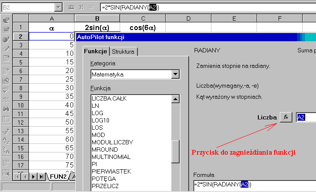The height and width of the screenshot is (192, 316).
Task: Click the data sources table icon below binoculars
Action: click(x=6, y=119)
